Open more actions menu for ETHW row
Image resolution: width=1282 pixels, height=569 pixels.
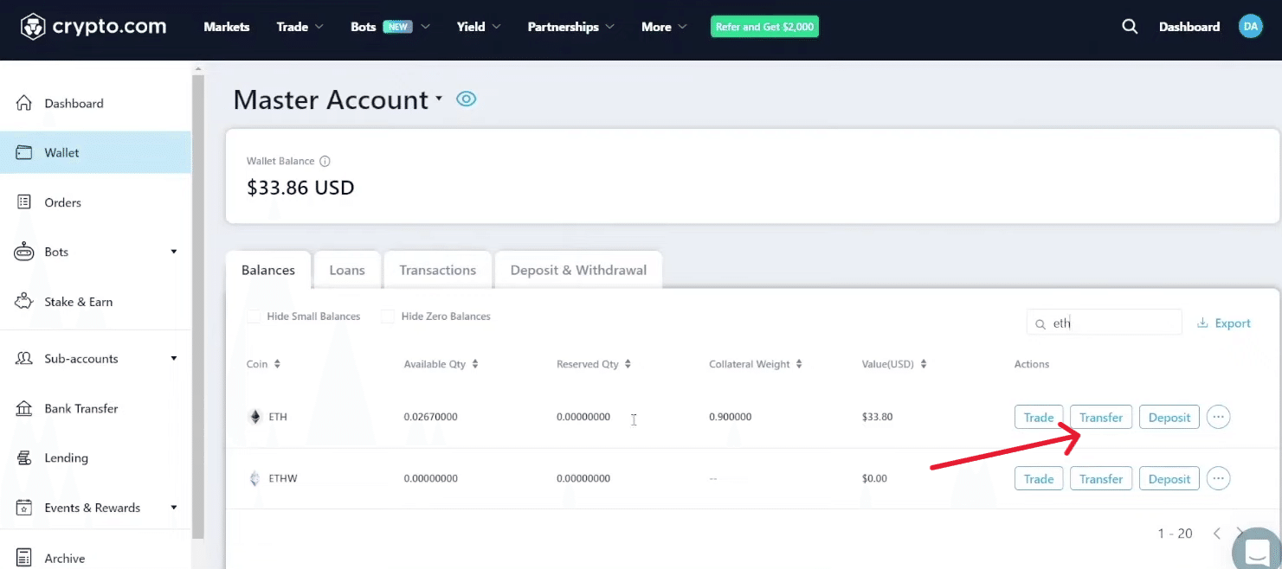(1218, 478)
